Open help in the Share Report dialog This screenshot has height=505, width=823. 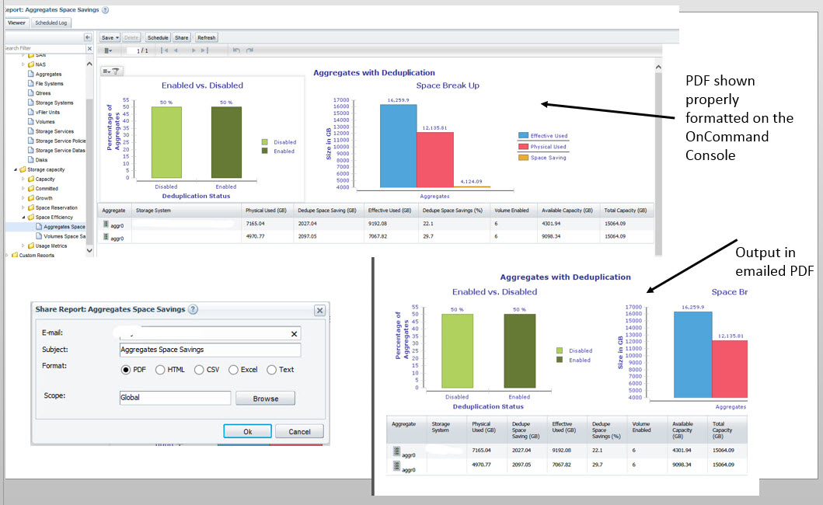tap(194, 309)
